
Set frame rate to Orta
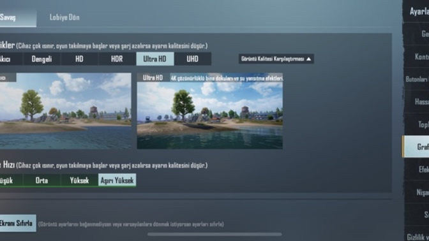point(41,180)
